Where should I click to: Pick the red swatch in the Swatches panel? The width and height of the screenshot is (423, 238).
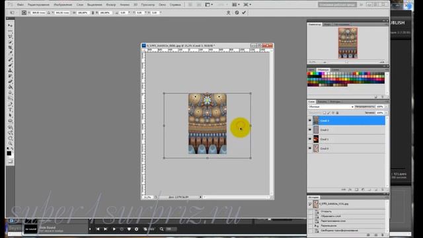click(x=309, y=73)
